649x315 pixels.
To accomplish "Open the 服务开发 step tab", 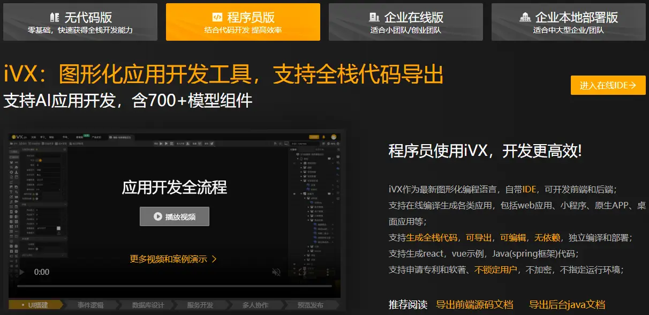I will coord(200,305).
